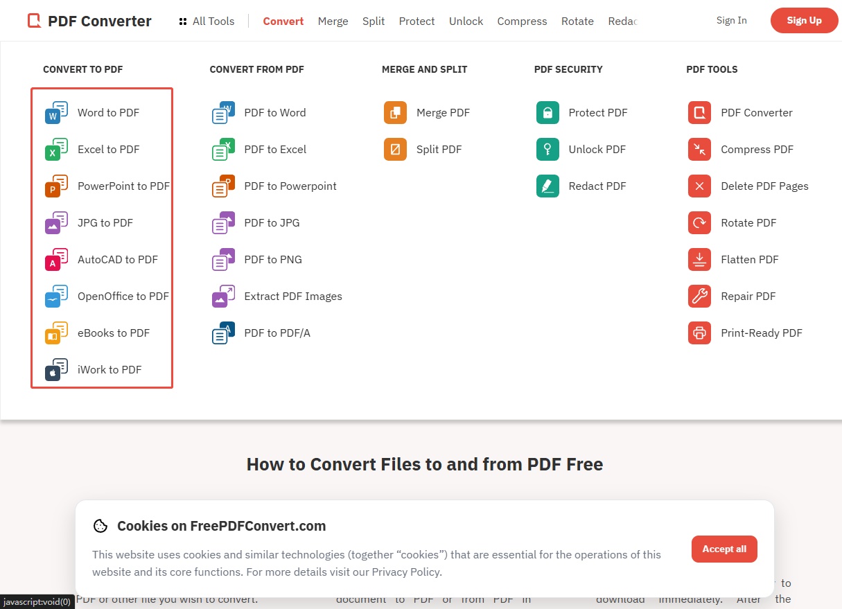Click the orange Merge PDF icon
This screenshot has width=842, height=609.
pos(395,112)
